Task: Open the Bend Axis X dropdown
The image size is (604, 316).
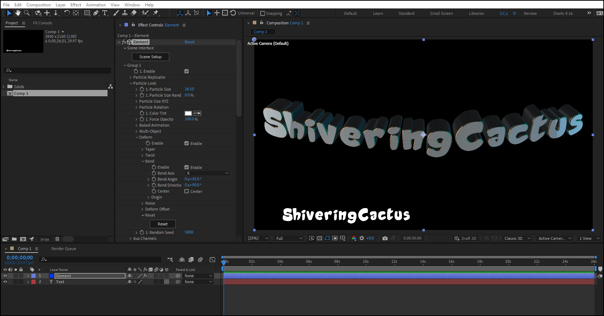Action: 207,173
